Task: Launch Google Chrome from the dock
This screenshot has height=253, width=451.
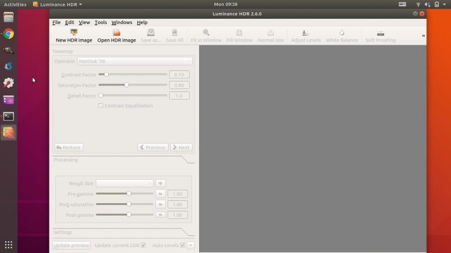Action: coord(8,34)
